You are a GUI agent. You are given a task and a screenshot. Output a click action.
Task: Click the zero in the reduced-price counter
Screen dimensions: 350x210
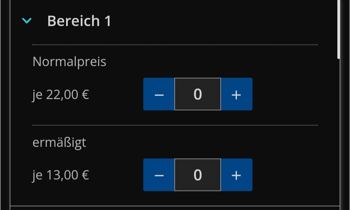tap(198, 175)
